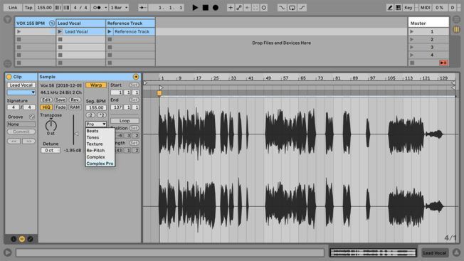The height and width of the screenshot is (261, 464).
Task: Click the phase nudge down icon
Action: 58,8
